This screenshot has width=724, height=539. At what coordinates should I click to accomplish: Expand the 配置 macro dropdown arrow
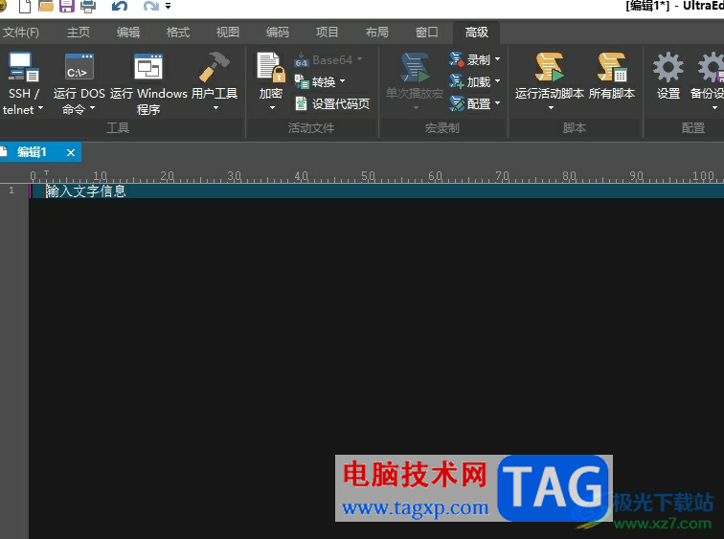pos(497,103)
